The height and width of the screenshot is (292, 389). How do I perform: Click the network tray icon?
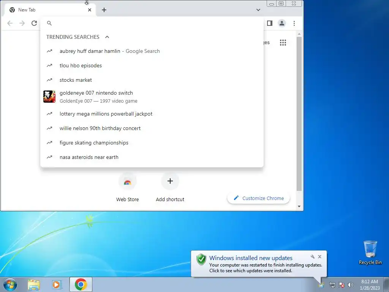click(332, 285)
